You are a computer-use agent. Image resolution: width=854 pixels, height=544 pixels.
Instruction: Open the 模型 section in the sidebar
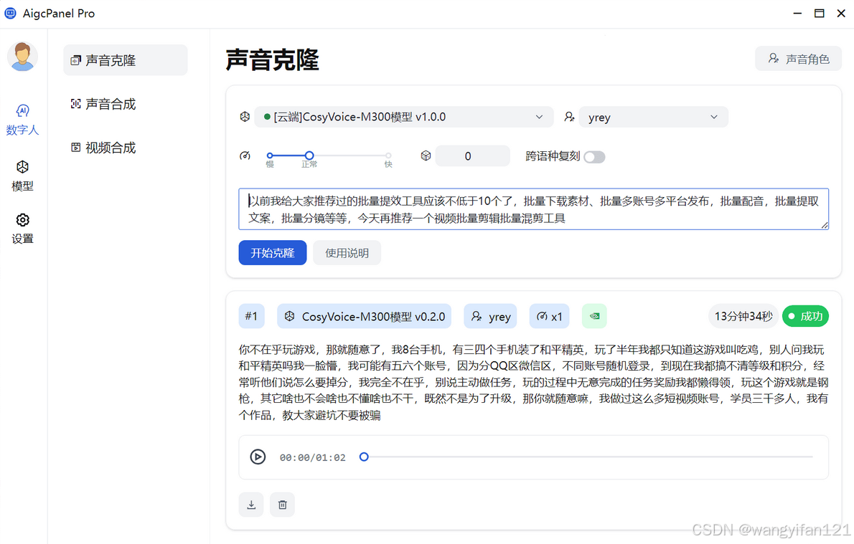[x=22, y=176]
